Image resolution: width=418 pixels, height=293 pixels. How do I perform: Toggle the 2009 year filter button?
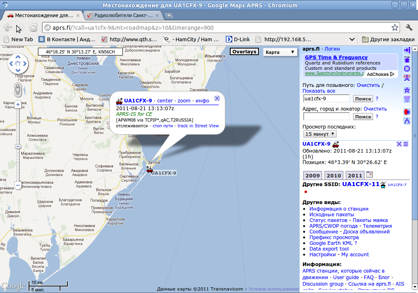pyautogui.click(x=312, y=175)
